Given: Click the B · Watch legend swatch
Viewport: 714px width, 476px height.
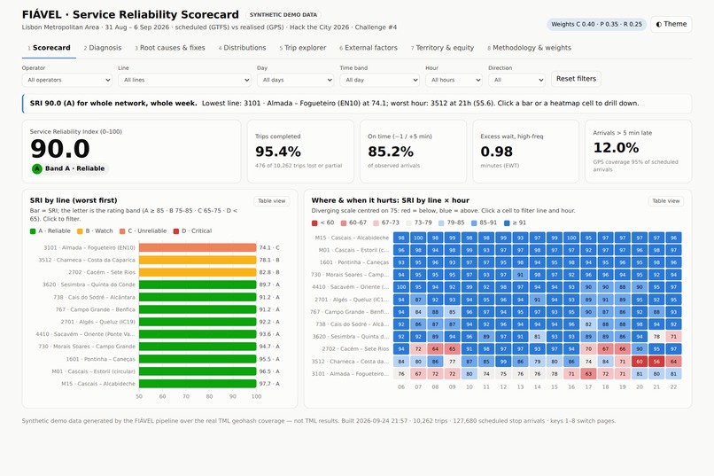Looking at the screenshot, I should coord(80,231).
